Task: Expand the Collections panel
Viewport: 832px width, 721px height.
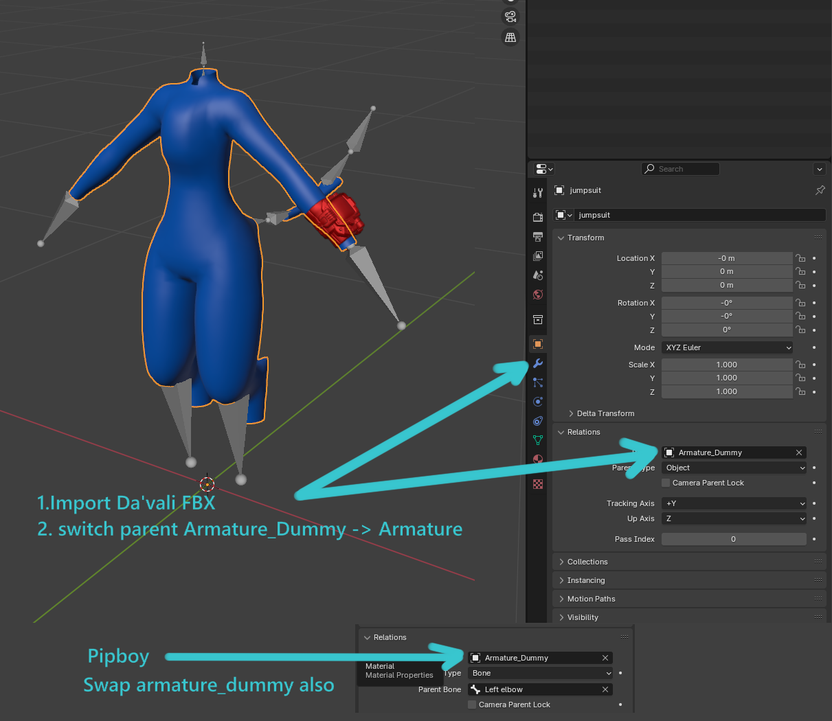Action: [587, 562]
